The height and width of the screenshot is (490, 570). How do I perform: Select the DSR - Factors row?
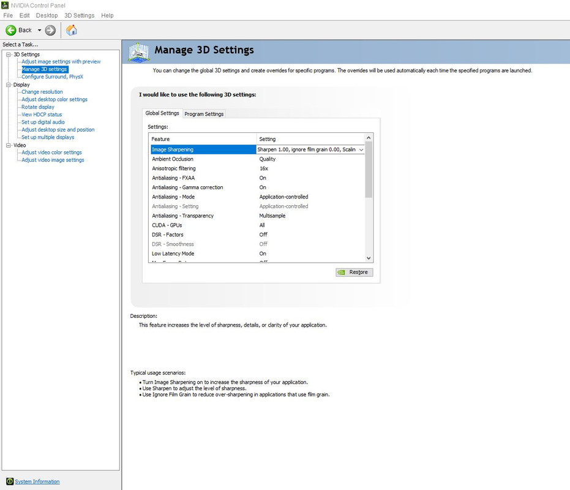coord(258,235)
